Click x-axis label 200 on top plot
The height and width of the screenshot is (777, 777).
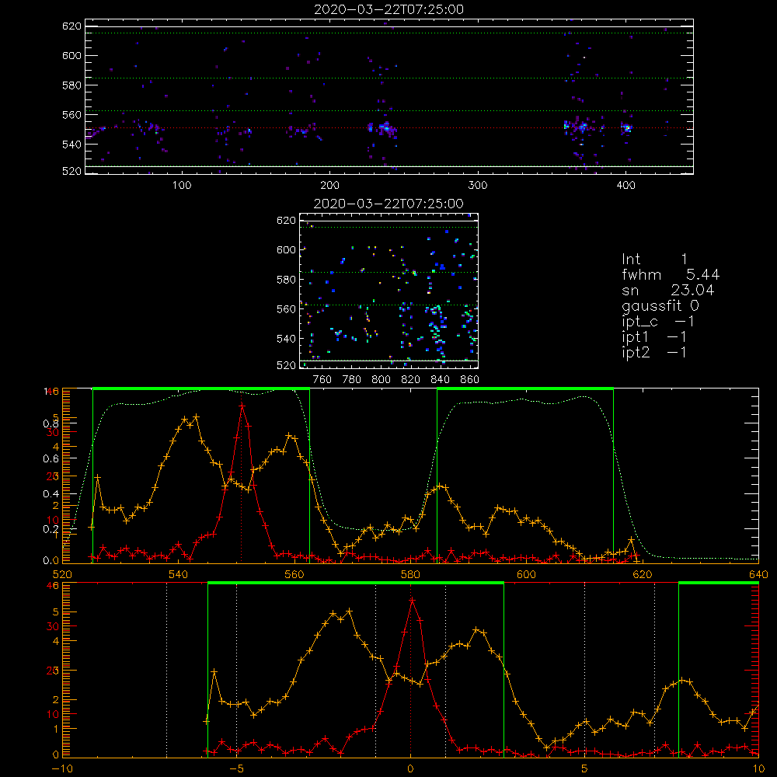click(x=329, y=186)
